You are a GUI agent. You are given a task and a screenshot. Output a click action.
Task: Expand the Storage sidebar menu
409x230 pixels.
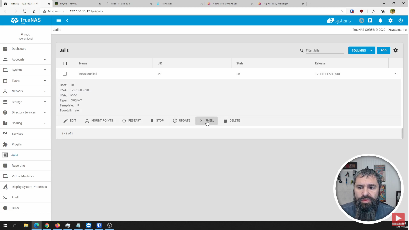coord(26,102)
